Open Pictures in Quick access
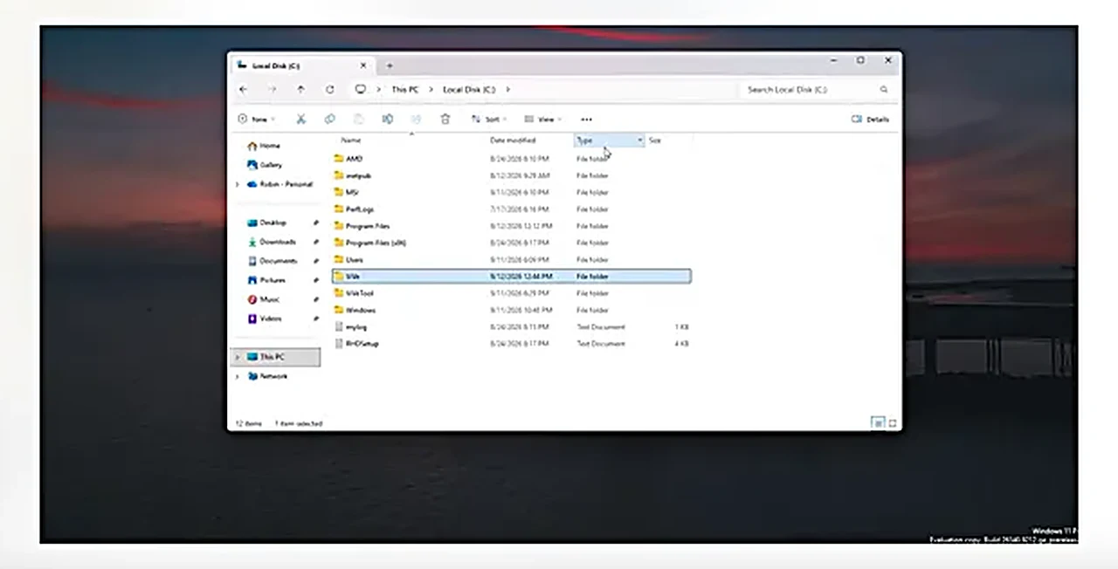 point(273,280)
